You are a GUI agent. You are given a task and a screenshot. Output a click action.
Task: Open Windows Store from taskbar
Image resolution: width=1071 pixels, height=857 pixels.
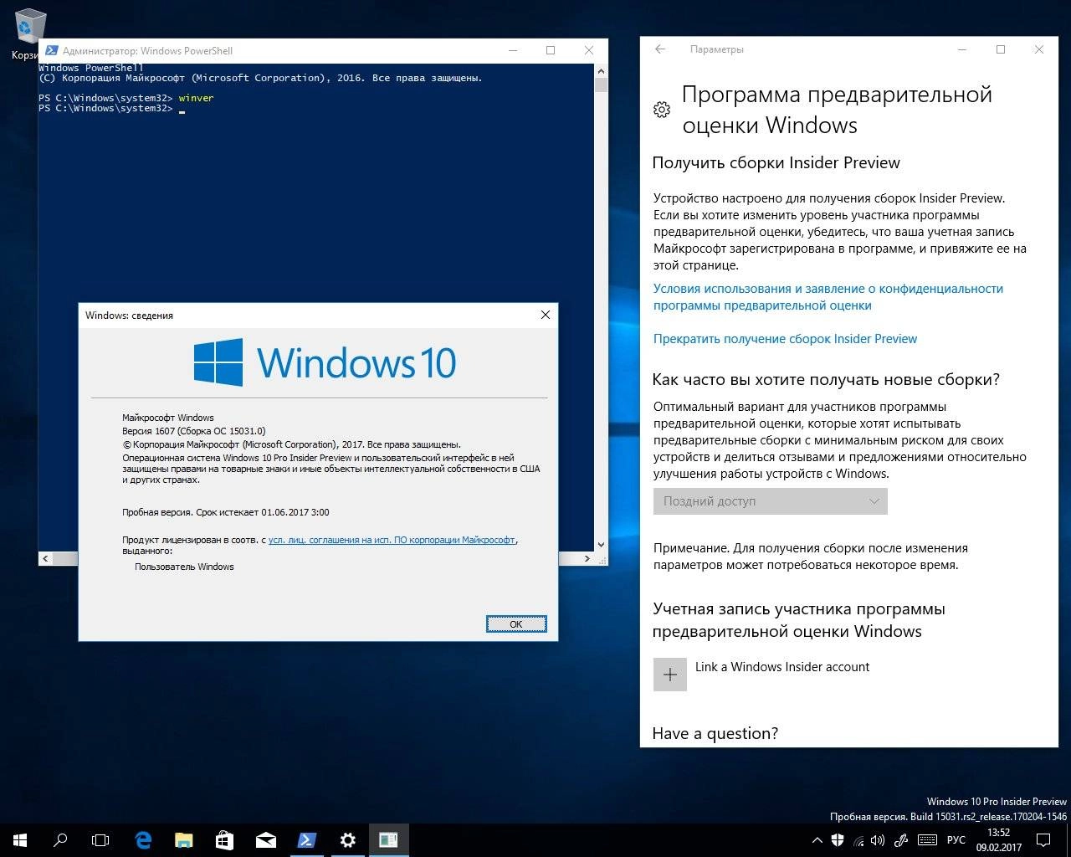pos(225,840)
